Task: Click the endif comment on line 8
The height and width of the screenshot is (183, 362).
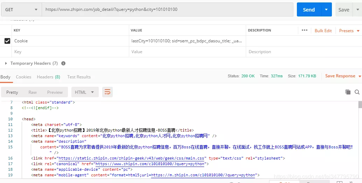Action: [x=40, y=108]
